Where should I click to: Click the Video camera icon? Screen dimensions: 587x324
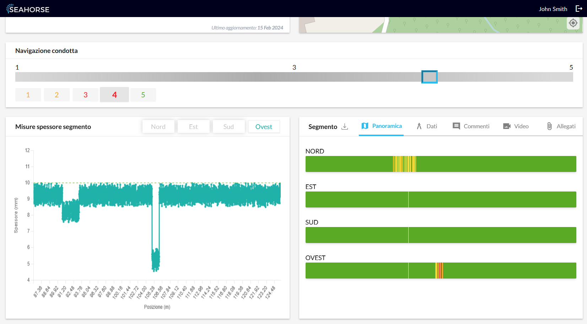click(x=507, y=126)
